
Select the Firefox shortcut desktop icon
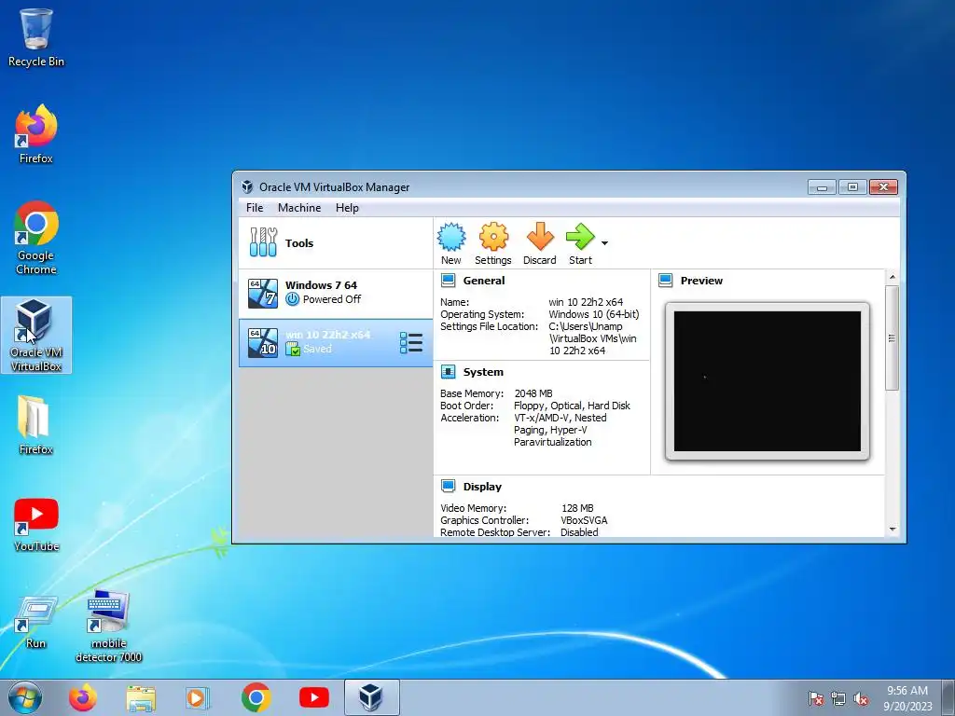(36, 134)
